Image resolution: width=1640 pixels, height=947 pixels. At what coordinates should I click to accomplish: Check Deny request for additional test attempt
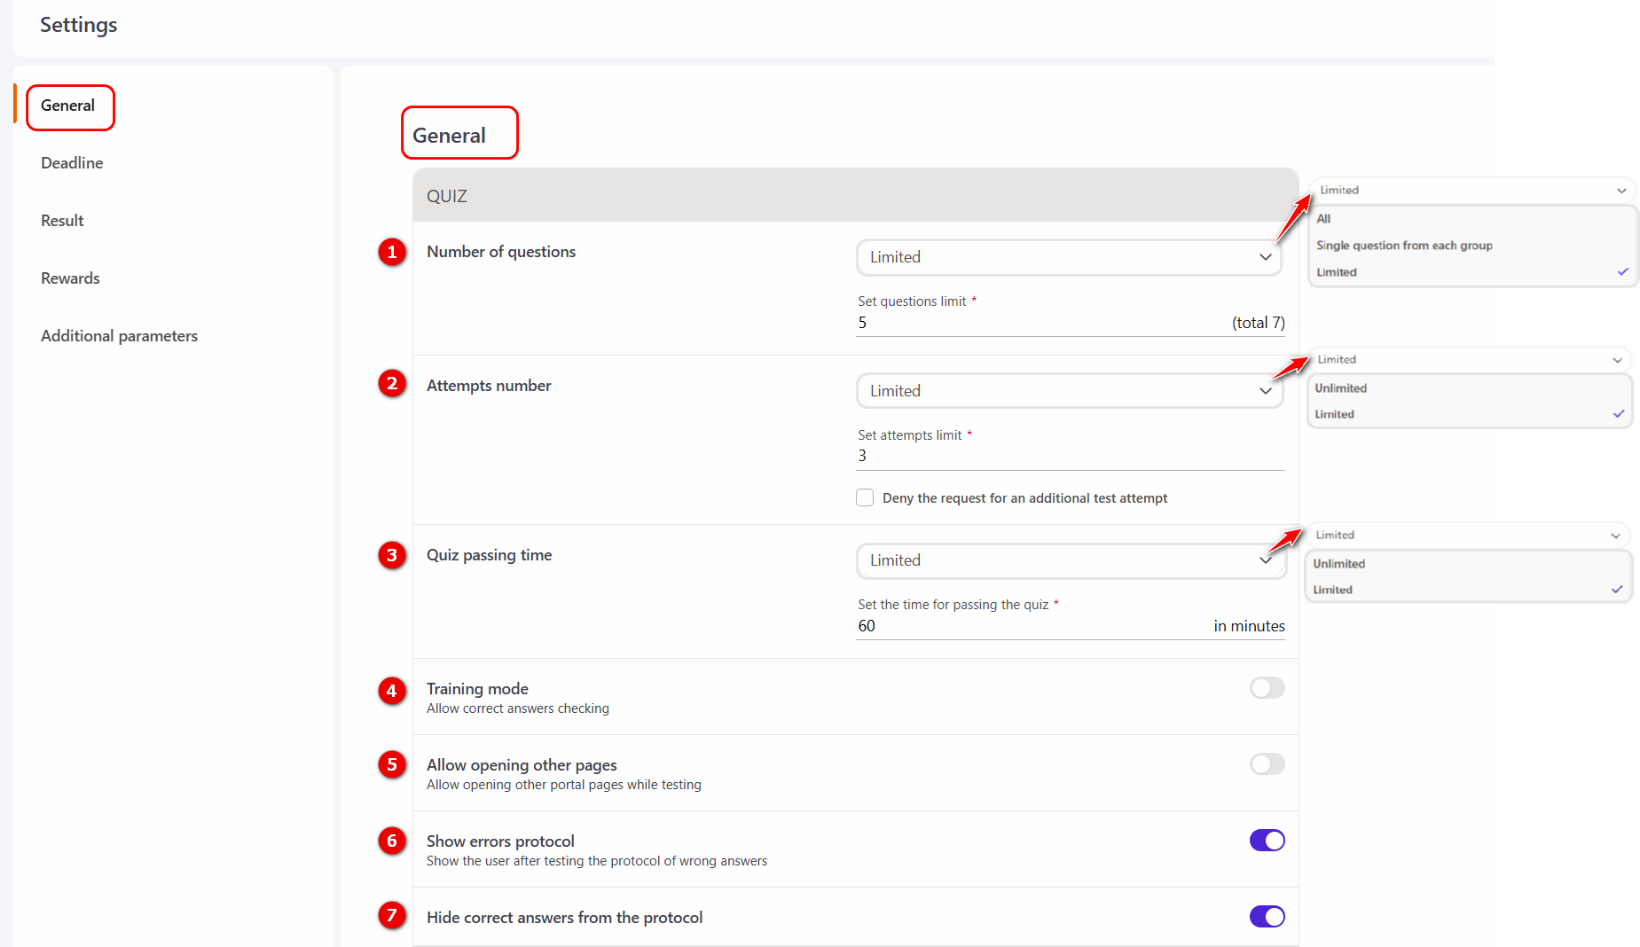pos(865,497)
